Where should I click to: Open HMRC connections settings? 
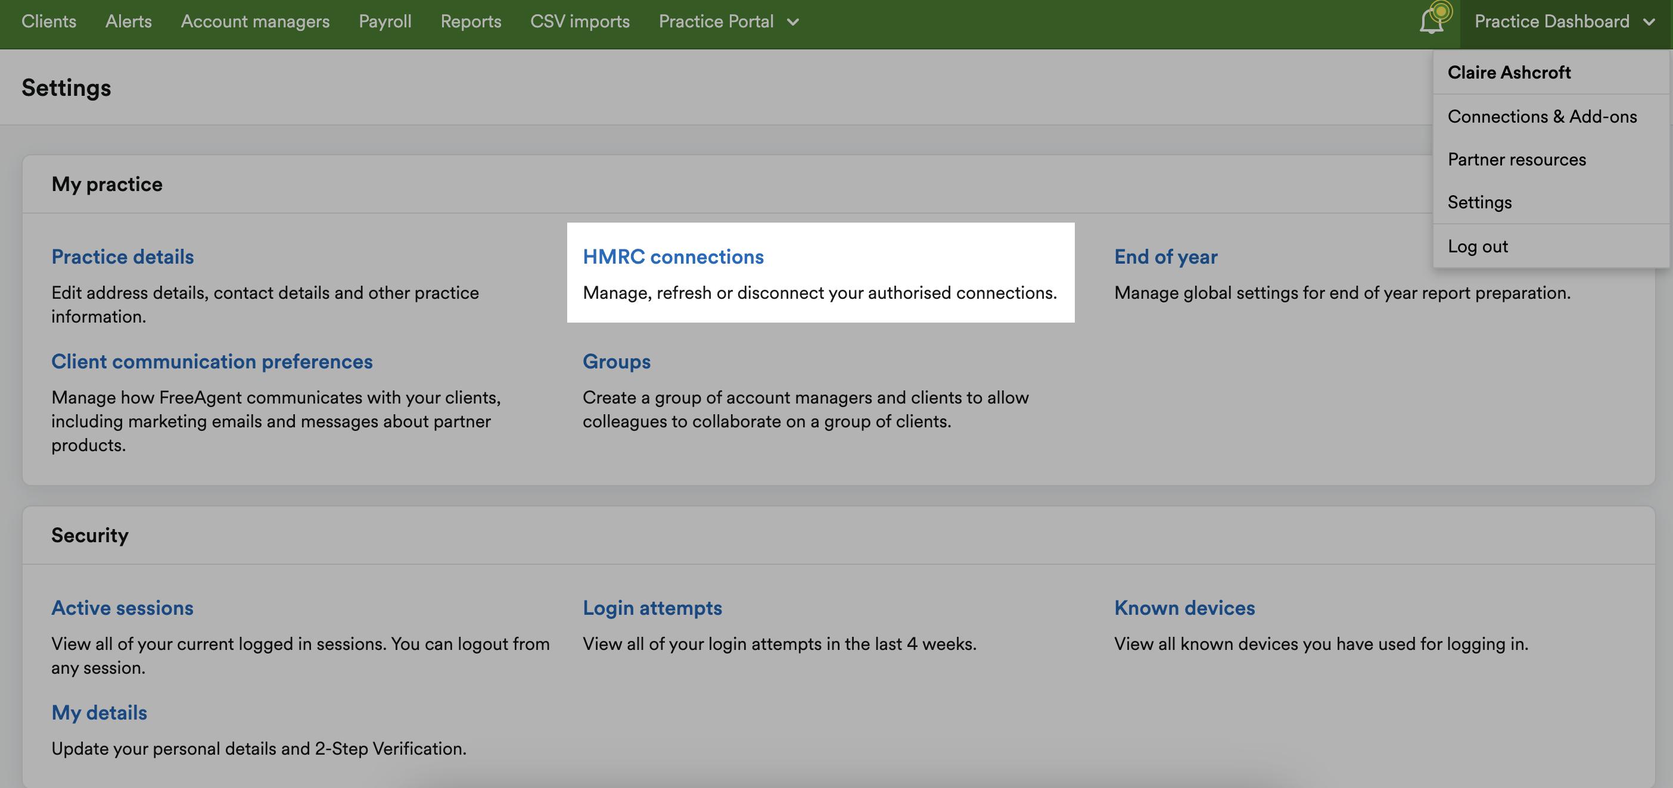[673, 256]
